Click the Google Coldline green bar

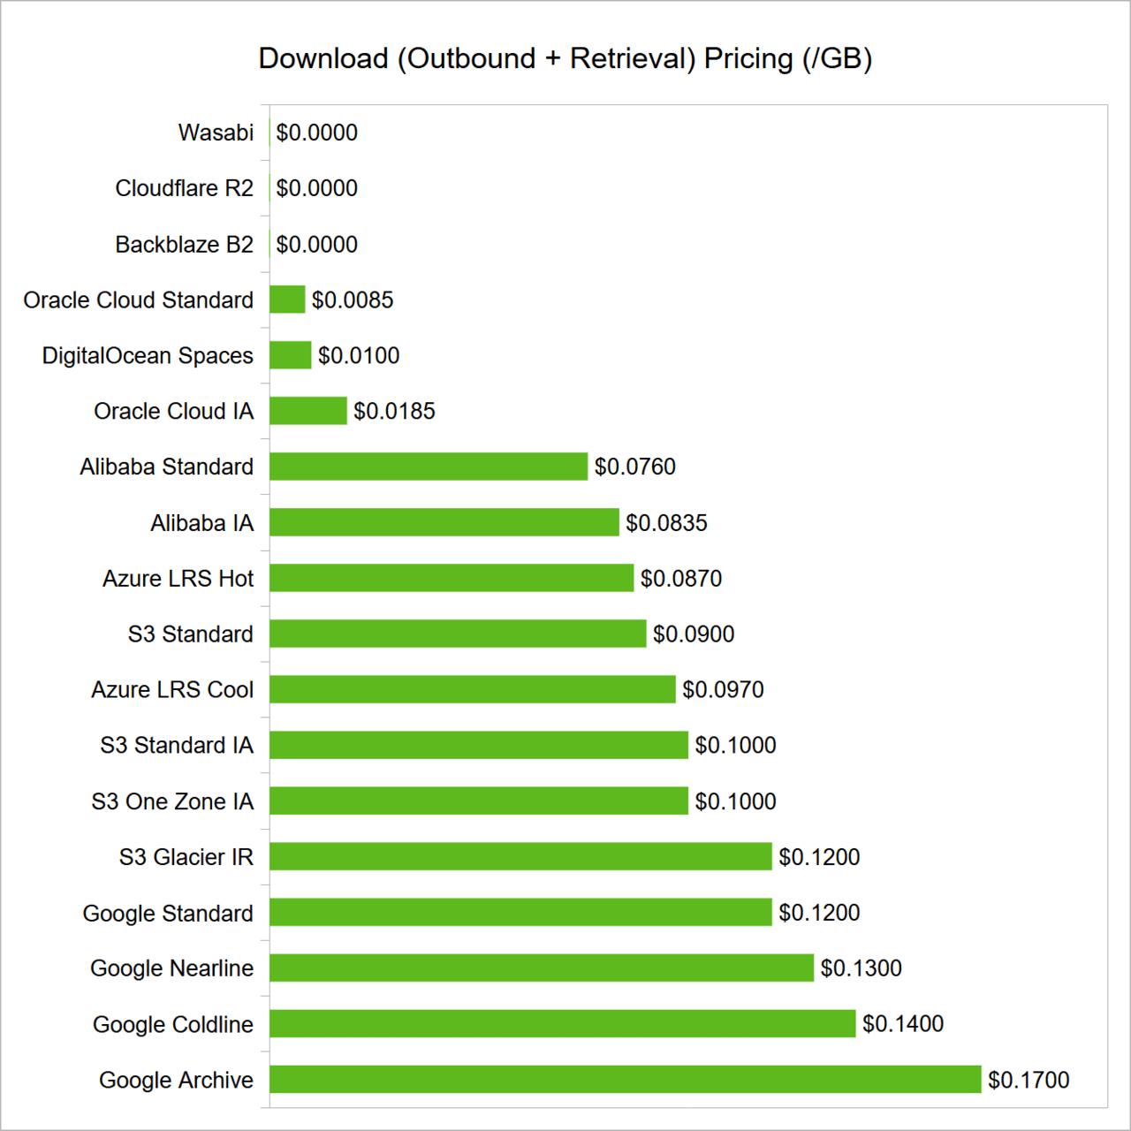point(563,1023)
